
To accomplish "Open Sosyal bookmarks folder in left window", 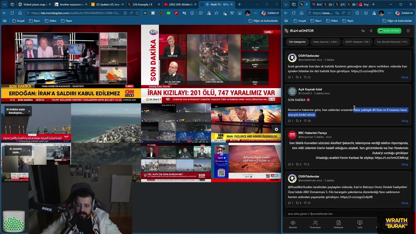I will pyautogui.click(x=19, y=21).
